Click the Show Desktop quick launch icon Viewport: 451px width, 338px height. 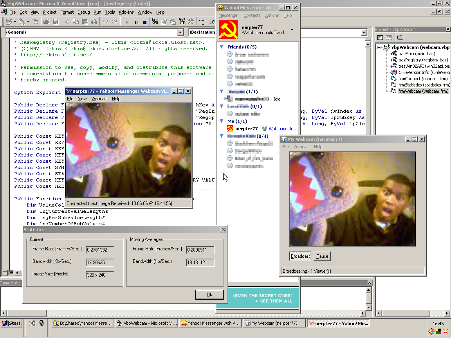pos(32,324)
